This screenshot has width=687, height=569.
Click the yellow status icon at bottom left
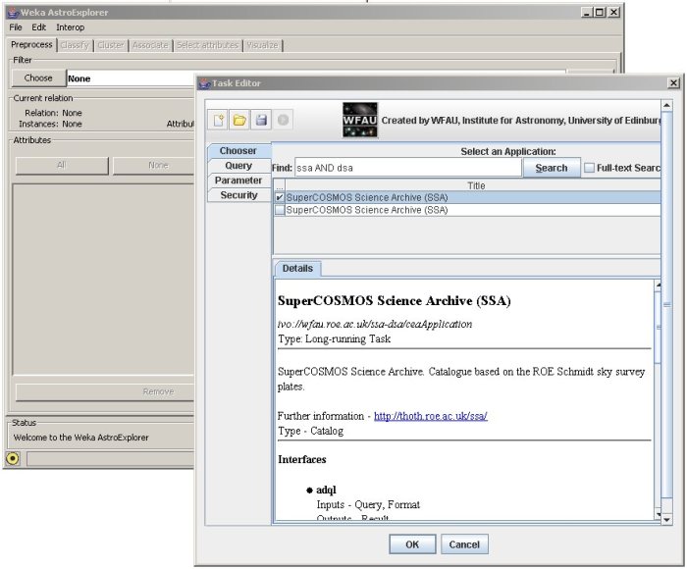click(13, 458)
